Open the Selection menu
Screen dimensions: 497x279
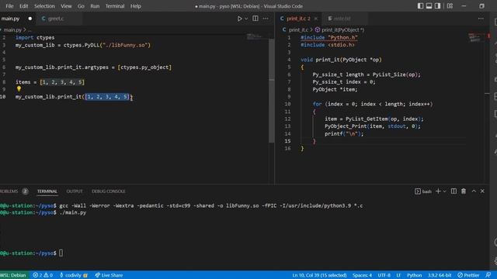tap(44, 6)
